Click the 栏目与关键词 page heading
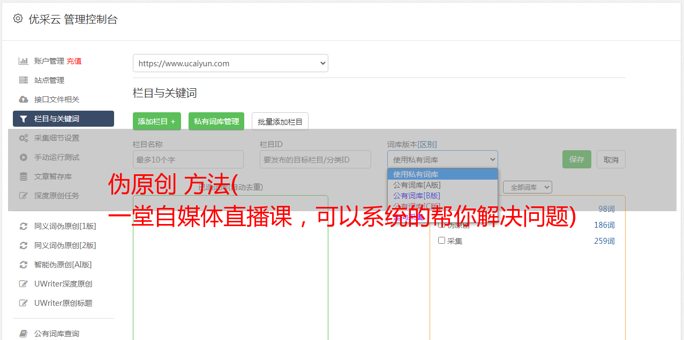Screen dimensions: 684x340 [165, 93]
